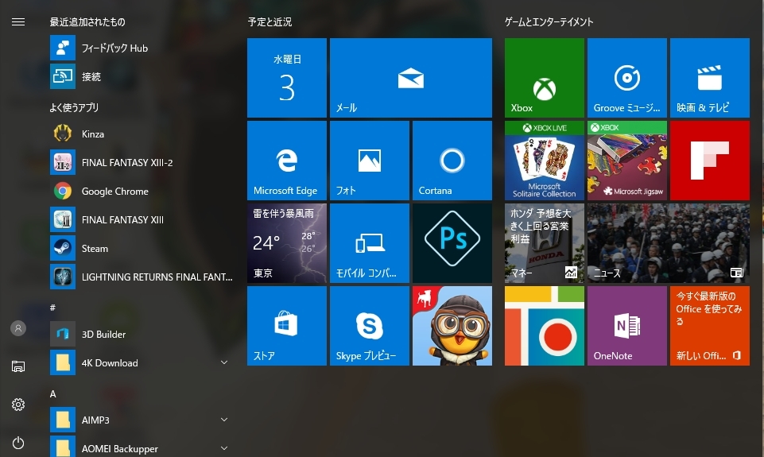Screen dimensions: 764x457
Task: Launch FINAL FANTASY XIII-2
Action: [x=142, y=163]
